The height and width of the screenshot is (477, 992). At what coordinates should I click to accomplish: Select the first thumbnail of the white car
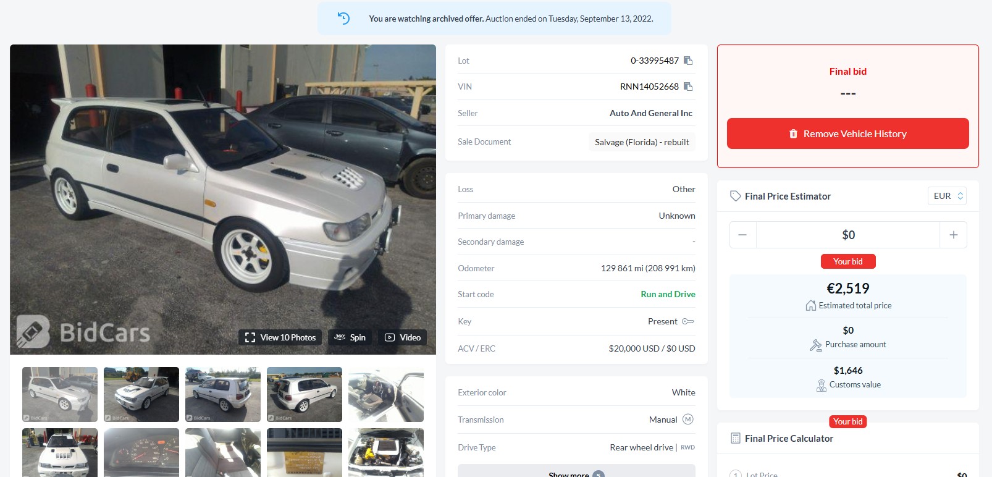60,394
